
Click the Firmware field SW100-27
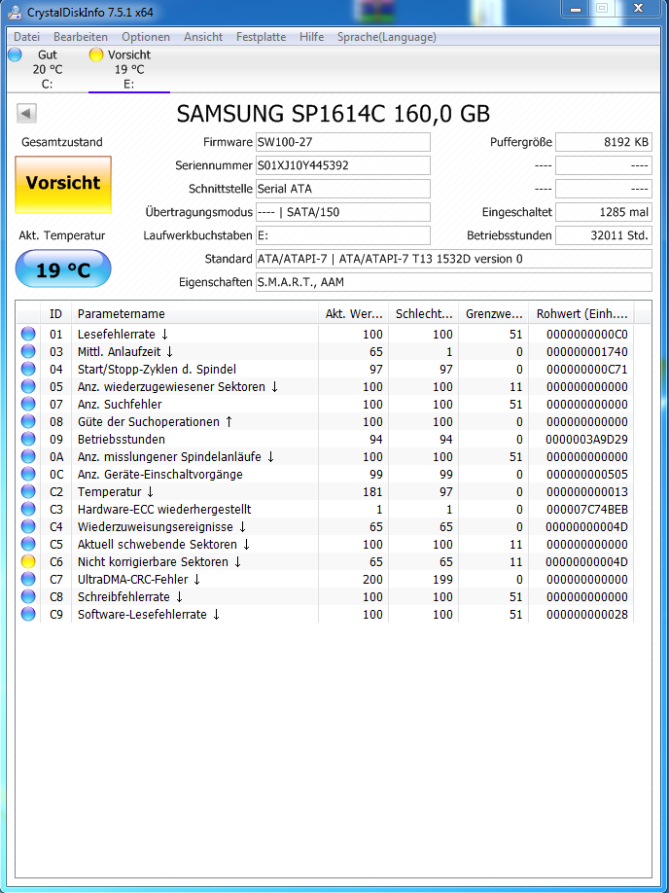(342, 142)
